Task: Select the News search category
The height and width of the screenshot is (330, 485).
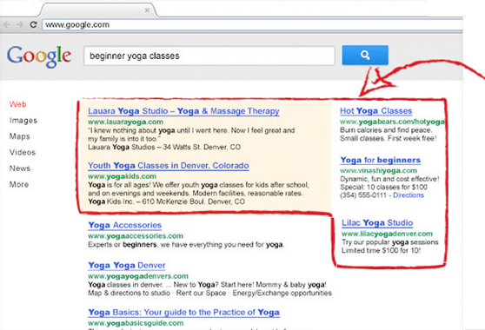Action: point(20,168)
